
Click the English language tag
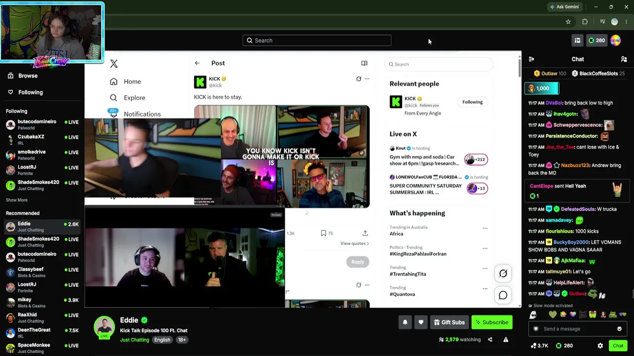tap(162, 340)
